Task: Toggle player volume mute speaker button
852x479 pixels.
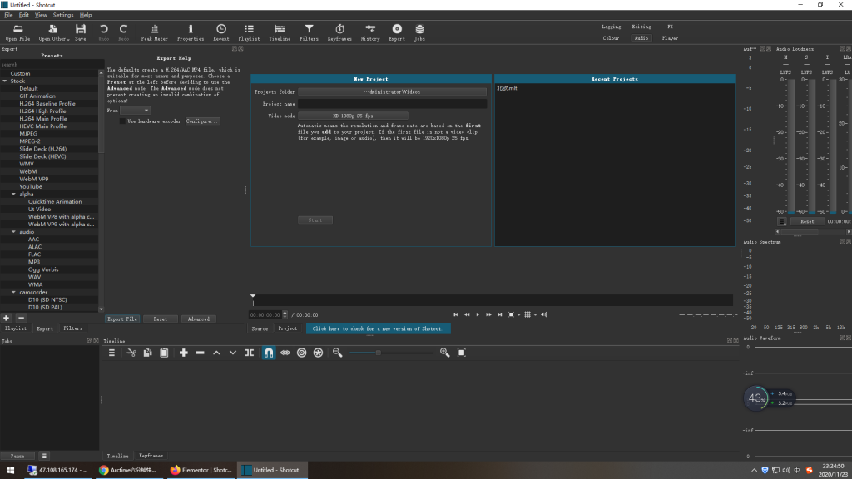Action: click(544, 314)
